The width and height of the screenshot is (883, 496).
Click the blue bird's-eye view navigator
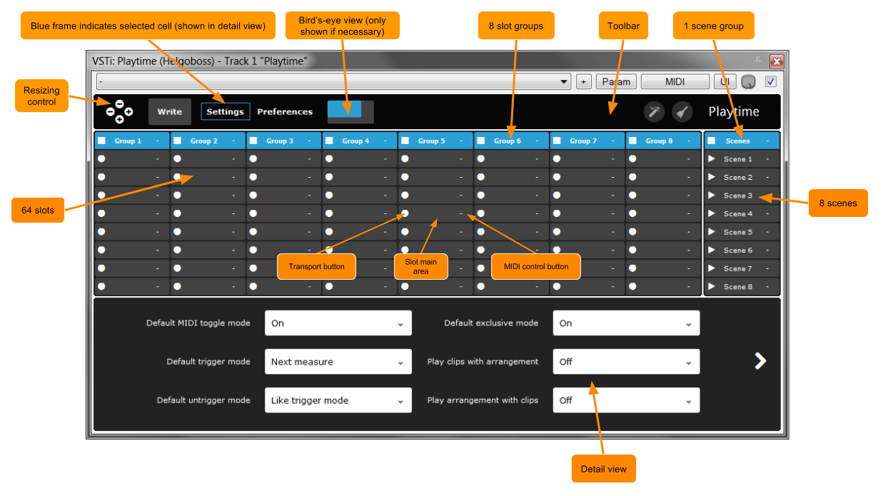[x=345, y=108]
